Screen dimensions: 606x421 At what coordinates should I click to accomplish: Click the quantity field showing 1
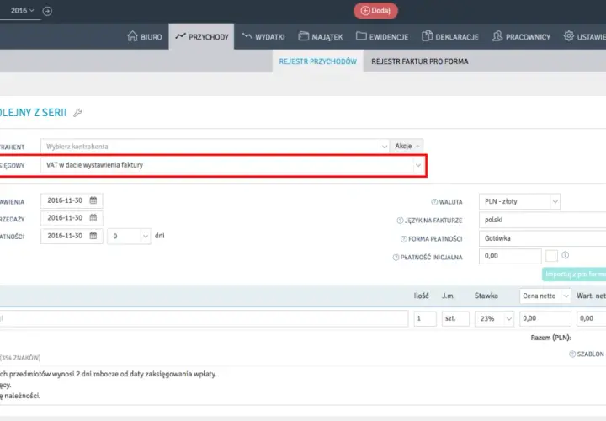point(425,318)
